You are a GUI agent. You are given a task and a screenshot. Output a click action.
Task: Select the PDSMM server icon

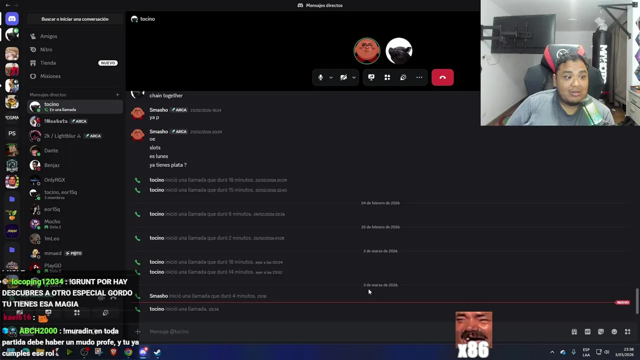[12, 117]
